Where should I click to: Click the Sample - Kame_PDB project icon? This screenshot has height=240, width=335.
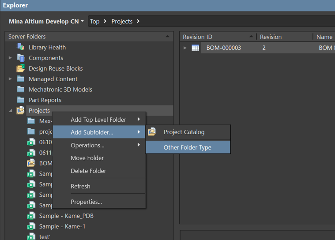coord(31,216)
